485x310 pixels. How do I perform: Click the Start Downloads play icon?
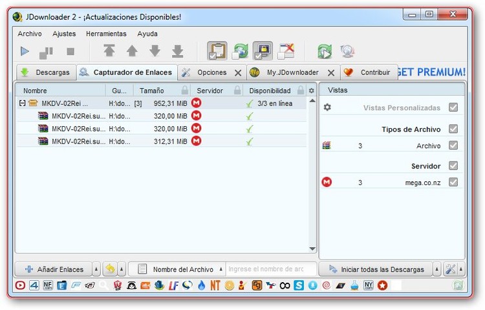25,51
